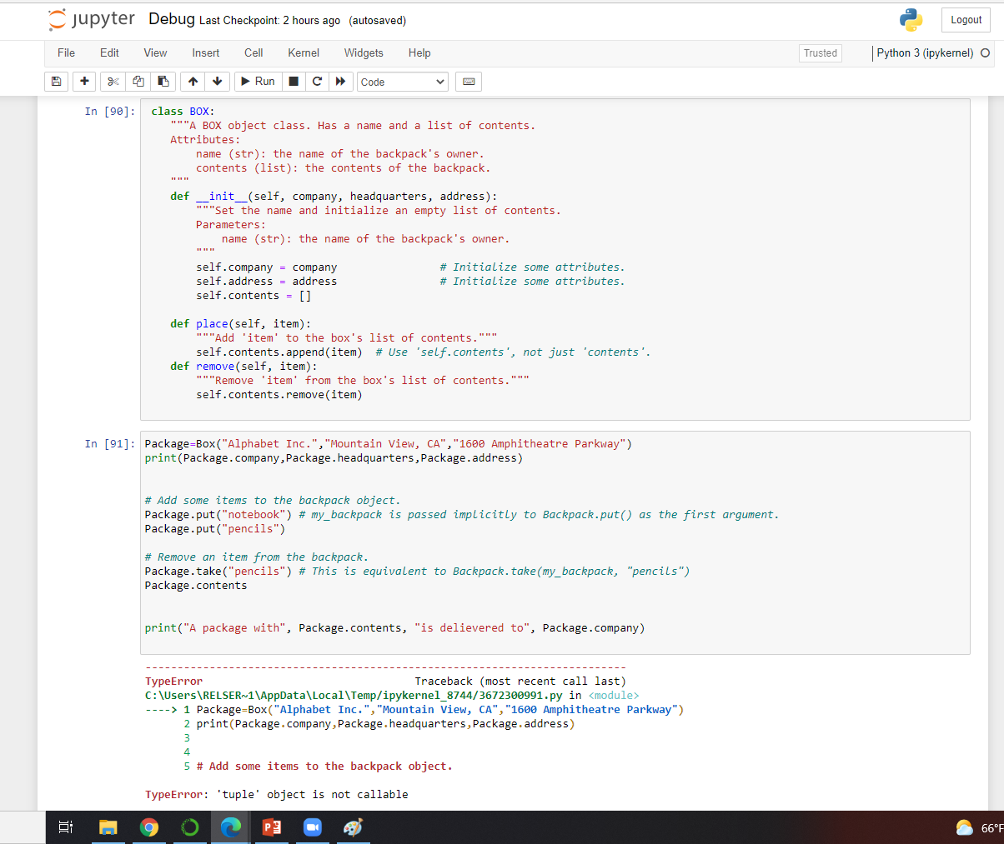Image resolution: width=1004 pixels, height=844 pixels.
Task: Open the command palette keyboard icon
Action: click(x=469, y=82)
